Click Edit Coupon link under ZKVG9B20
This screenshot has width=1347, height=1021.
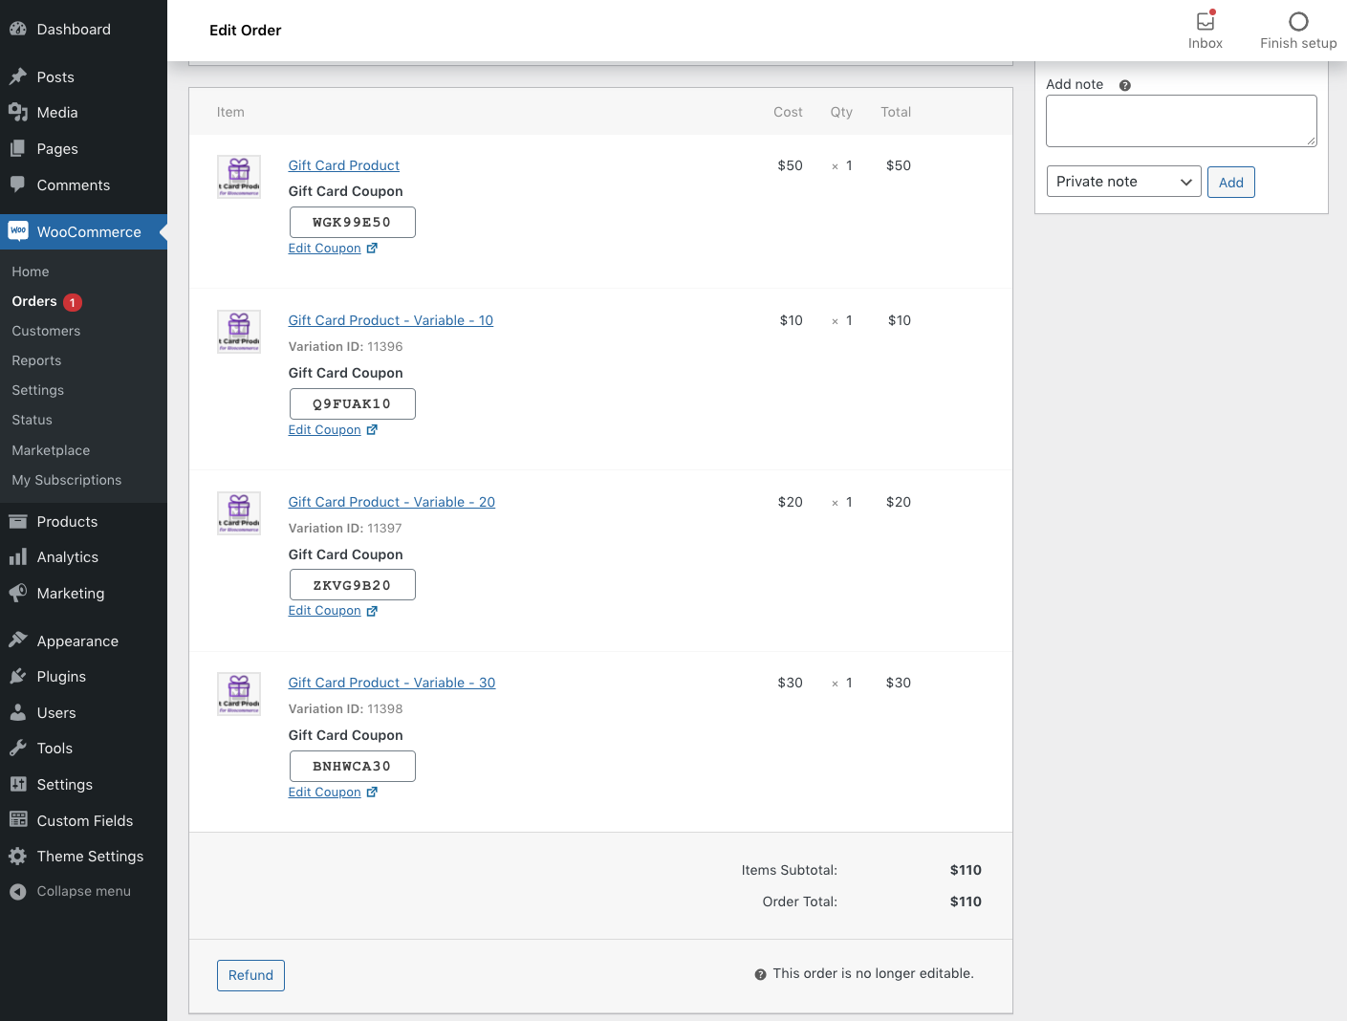click(325, 611)
